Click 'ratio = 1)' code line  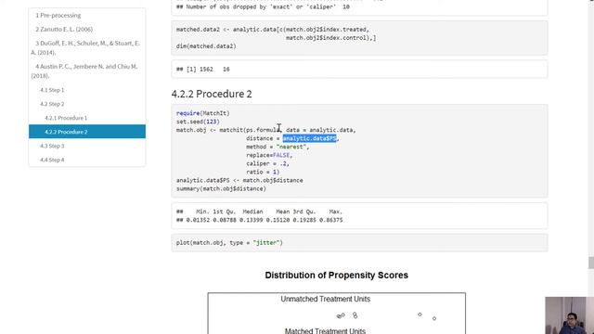(263, 172)
